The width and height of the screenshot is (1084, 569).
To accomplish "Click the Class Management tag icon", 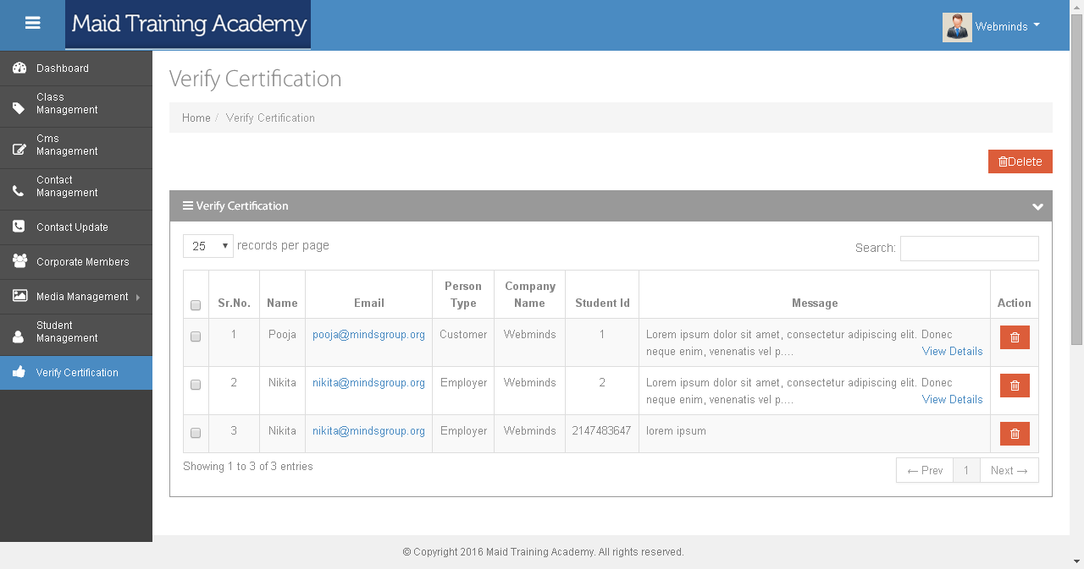I will click(x=19, y=108).
